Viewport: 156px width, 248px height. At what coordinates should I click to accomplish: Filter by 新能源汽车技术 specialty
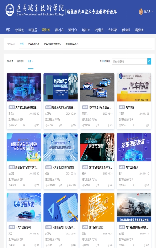(x=72, y=44)
